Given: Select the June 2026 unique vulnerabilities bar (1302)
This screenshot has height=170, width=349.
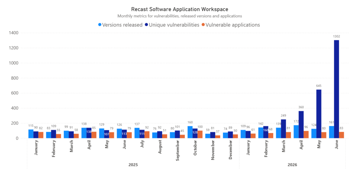Looking at the screenshot, I should (336, 89).
